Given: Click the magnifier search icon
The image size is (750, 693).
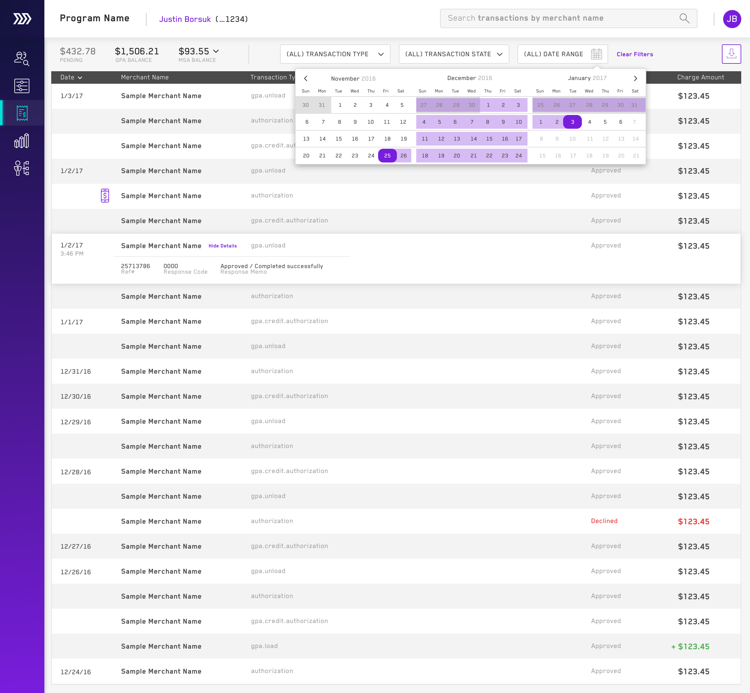Looking at the screenshot, I should click(x=684, y=18).
